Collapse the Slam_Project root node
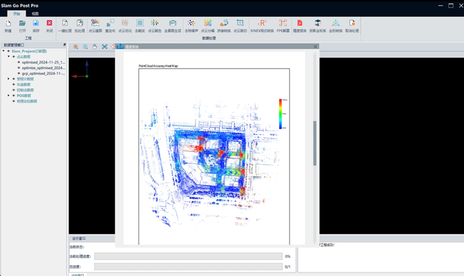Image resolution: width=464 pixels, height=276 pixels. coord(4,51)
